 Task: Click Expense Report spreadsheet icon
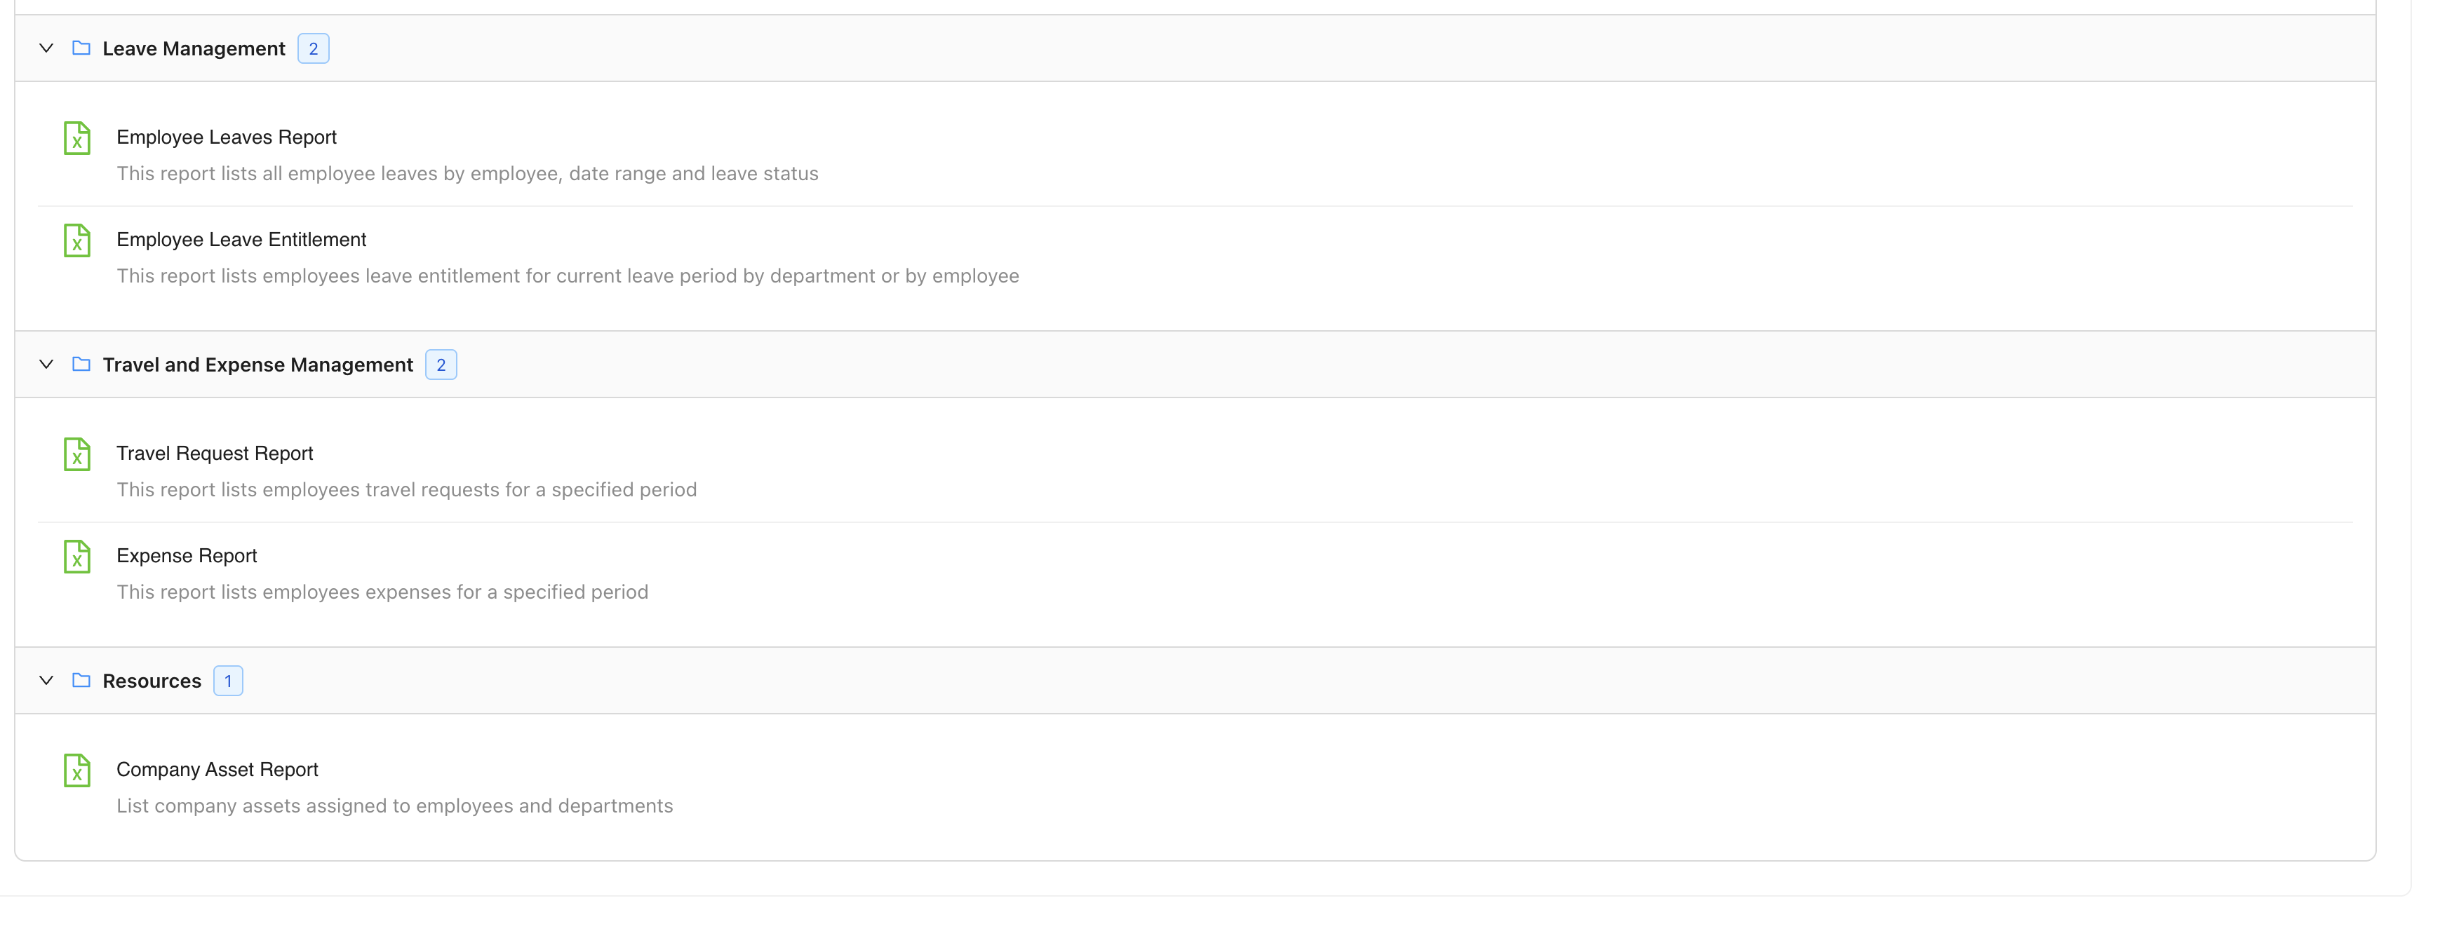tap(76, 557)
